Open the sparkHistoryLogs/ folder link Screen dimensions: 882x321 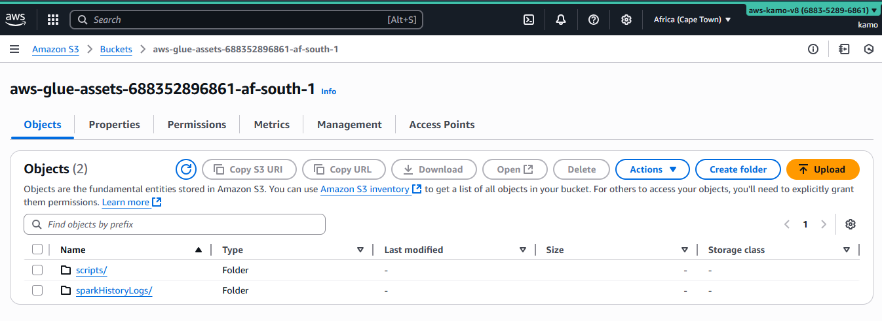tap(114, 290)
